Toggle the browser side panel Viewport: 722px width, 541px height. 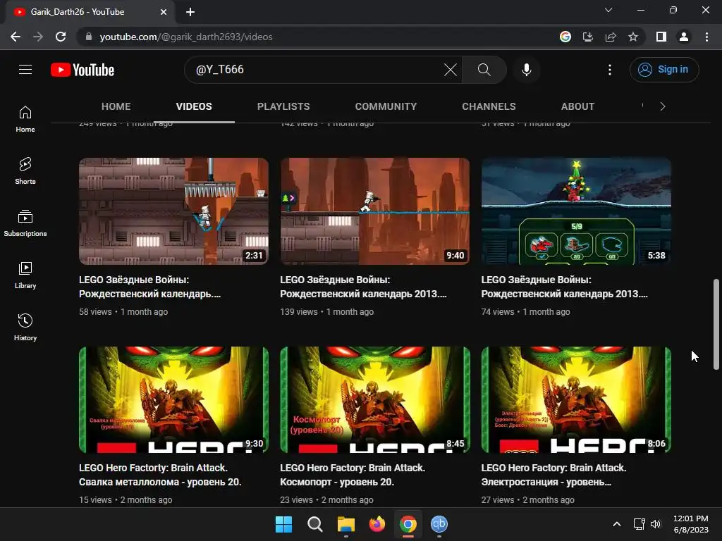click(x=661, y=37)
